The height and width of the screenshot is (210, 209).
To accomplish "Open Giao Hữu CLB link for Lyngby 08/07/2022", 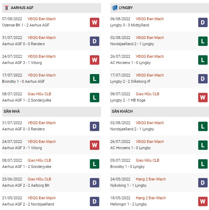I will (147, 94).
